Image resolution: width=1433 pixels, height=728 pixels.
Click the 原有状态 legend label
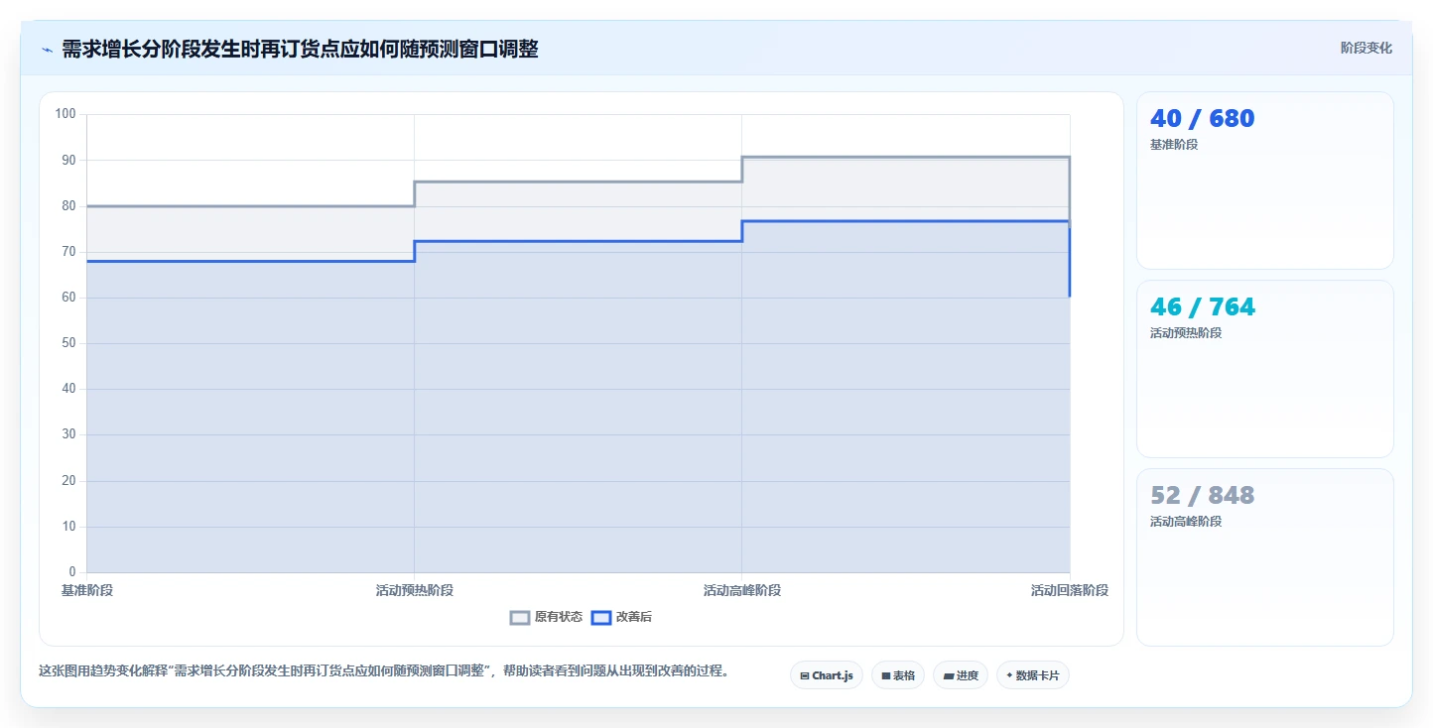coord(559,617)
